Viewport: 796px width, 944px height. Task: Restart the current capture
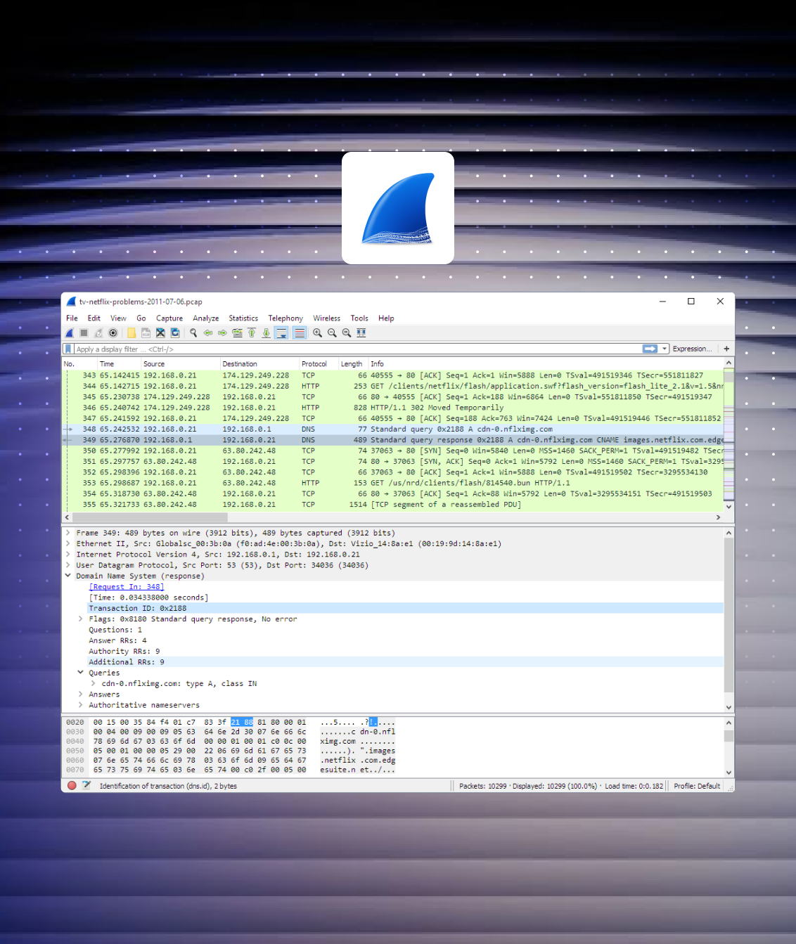coord(98,333)
